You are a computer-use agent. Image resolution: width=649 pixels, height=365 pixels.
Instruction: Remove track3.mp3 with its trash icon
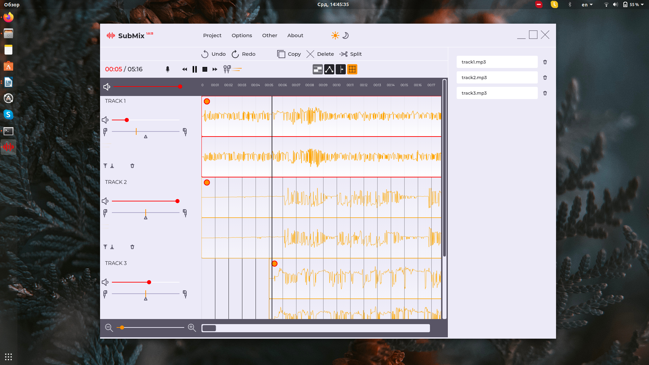point(545,93)
